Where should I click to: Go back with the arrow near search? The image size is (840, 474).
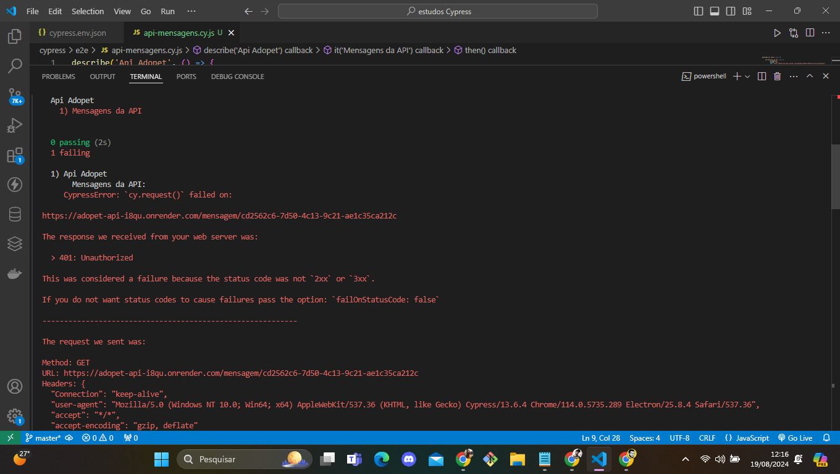pyautogui.click(x=248, y=11)
